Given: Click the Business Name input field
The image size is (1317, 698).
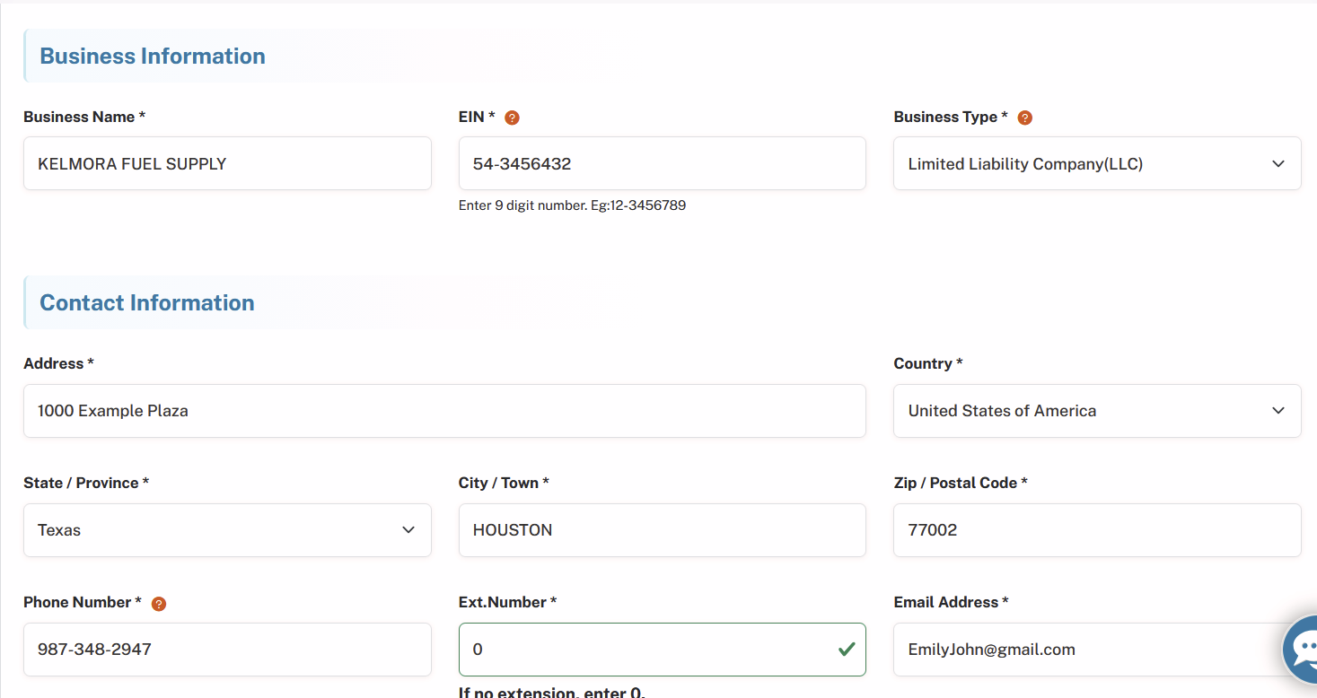Looking at the screenshot, I should (227, 163).
